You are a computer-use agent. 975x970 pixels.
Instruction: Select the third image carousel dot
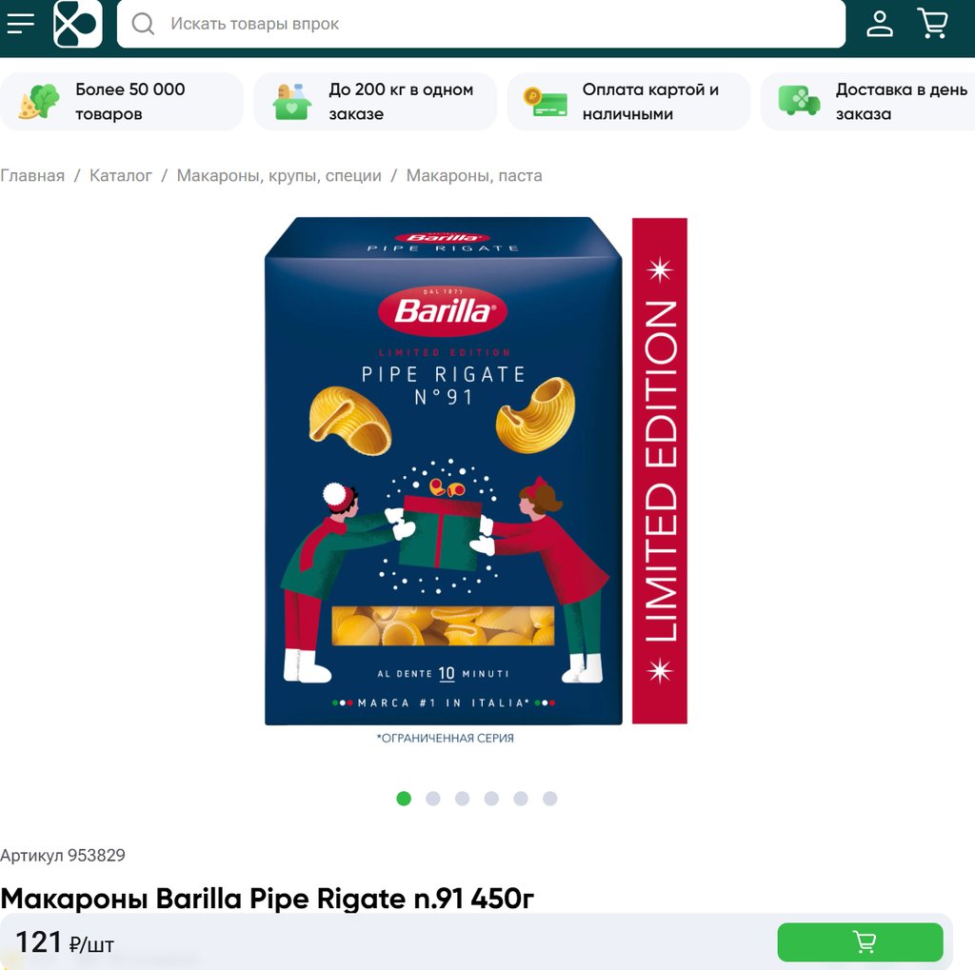(x=462, y=799)
